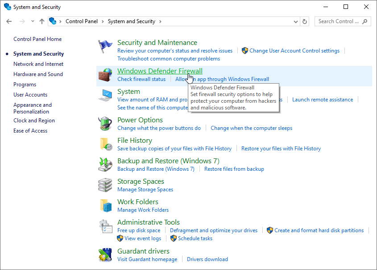Click Launch remote assistance link
377x270 pixels.
pyautogui.click(x=323, y=100)
